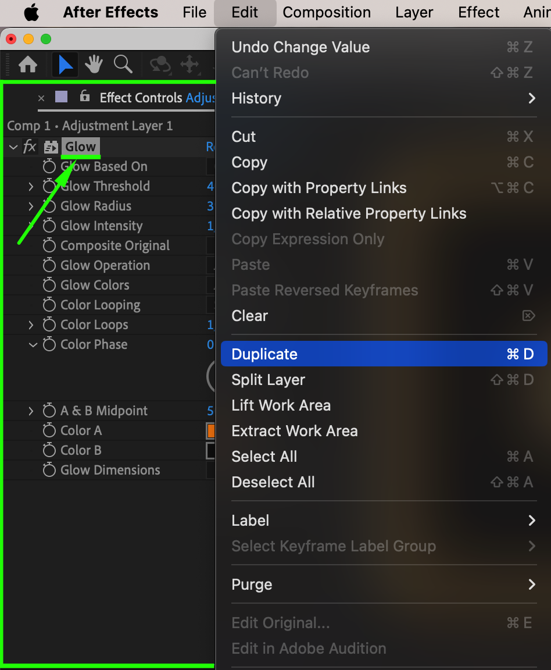
Task: Toggle stopwatch for Color B
Action: pos(49,450)
